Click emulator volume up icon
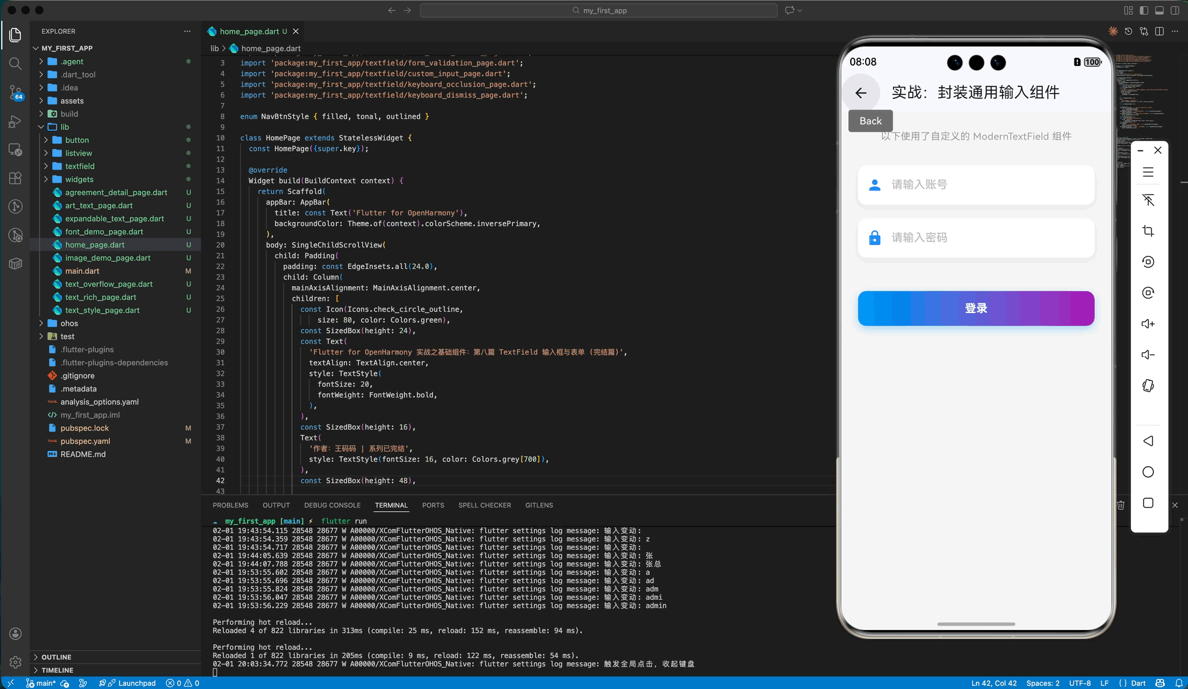 point(1148,324)
